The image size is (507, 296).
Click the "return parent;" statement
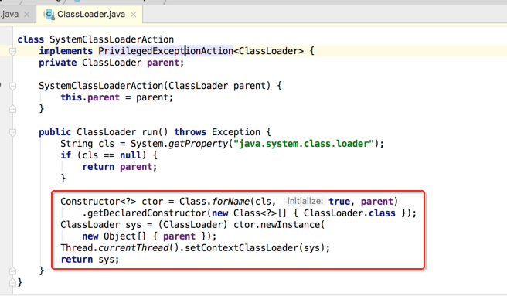(x=120, y=167)
